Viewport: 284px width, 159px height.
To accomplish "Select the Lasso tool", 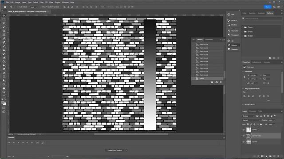I will [4, 23].
